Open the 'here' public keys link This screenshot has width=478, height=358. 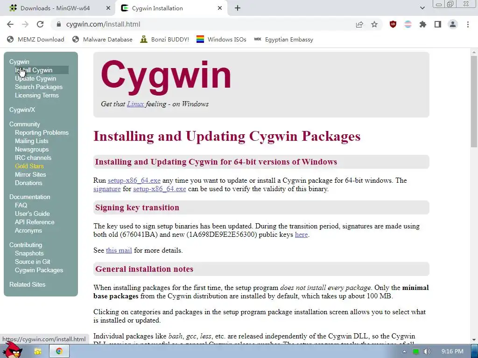tap(301, 235)
